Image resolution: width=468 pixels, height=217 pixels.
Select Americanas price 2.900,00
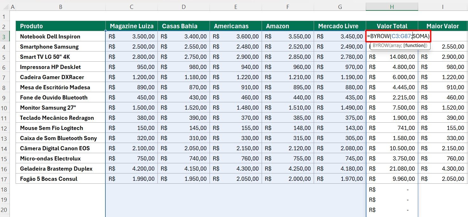(236, 57)
